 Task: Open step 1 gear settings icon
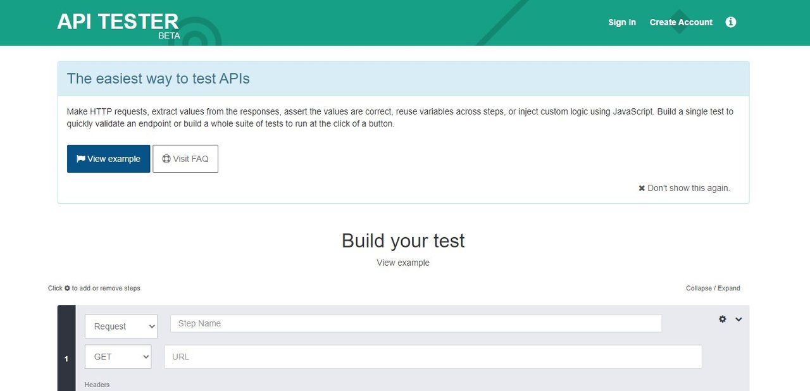723,319
